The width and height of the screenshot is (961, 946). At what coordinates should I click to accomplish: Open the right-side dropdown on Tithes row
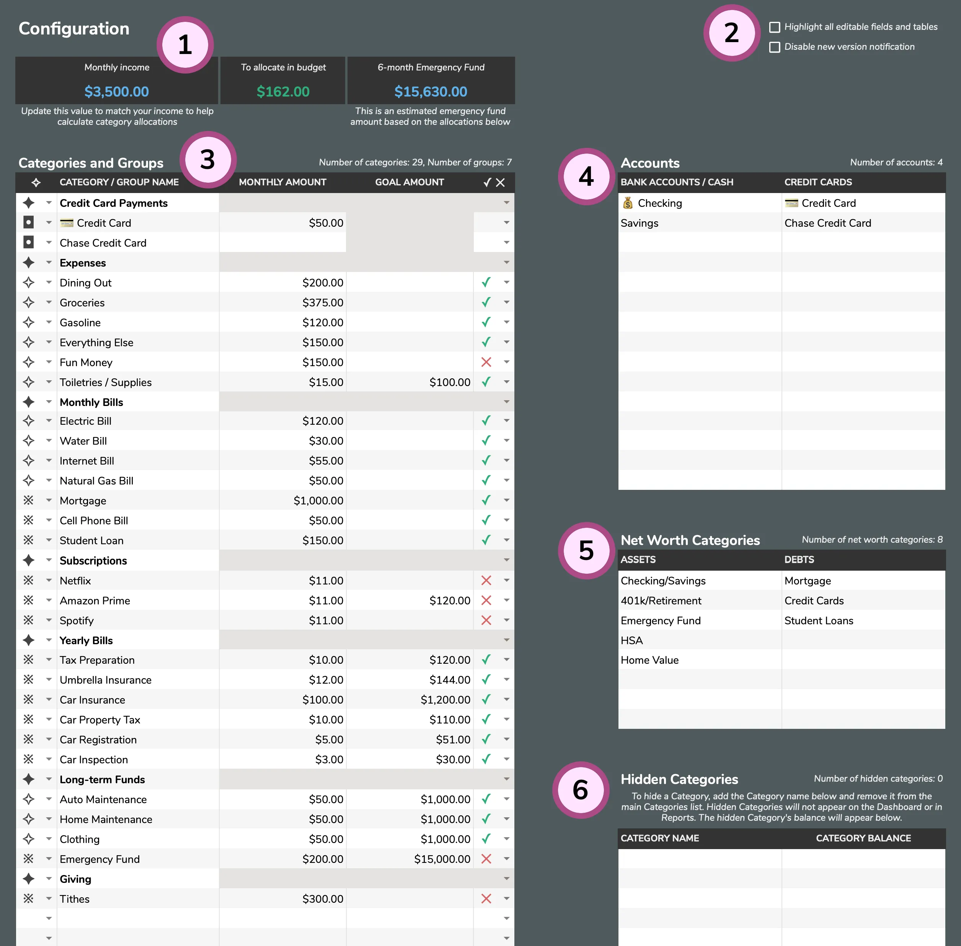506,899
